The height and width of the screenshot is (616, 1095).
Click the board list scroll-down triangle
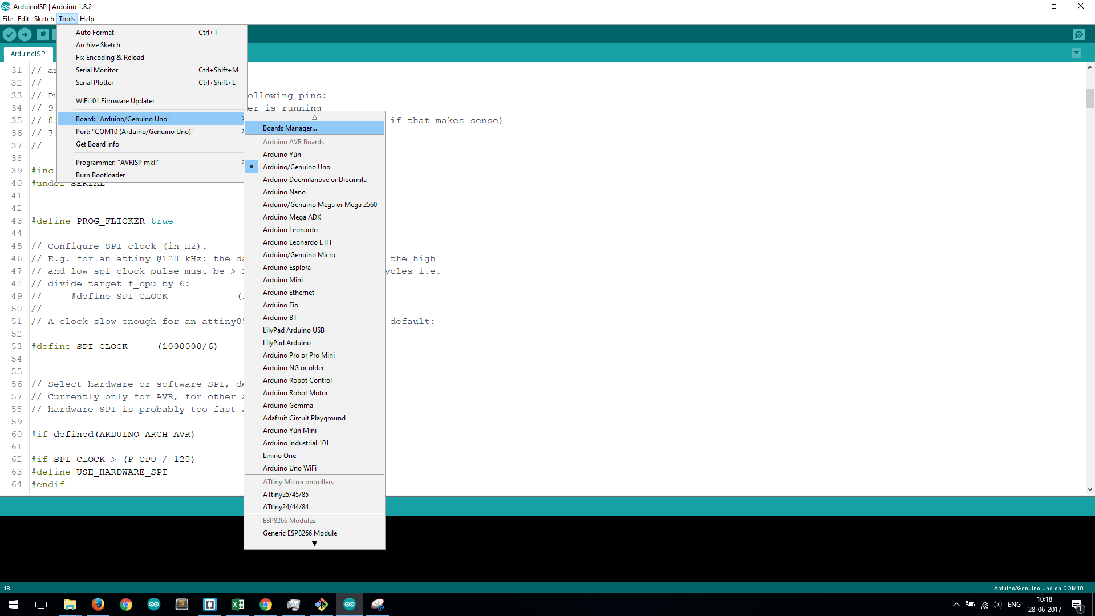314,544
